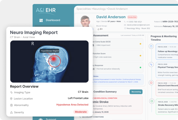Select Progress & Monitoring Timeline heading
The image size is (178, 120).
coord(163,38)
